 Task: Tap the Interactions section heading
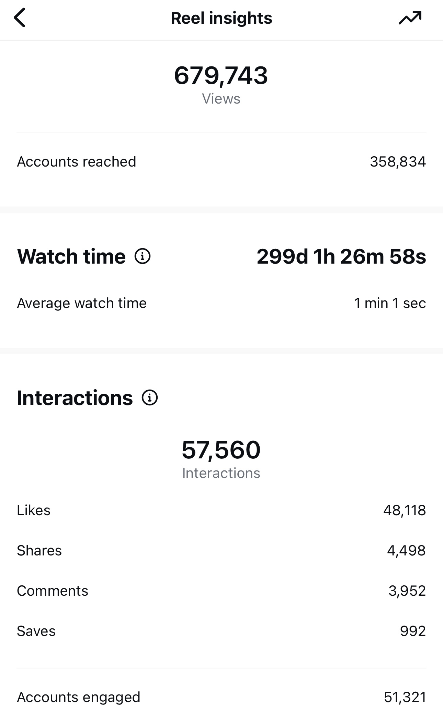[75, 398]
